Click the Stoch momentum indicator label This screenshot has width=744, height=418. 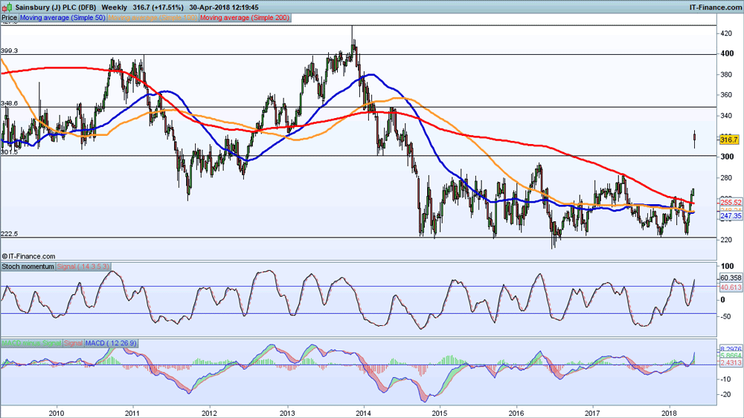(28, 267)
